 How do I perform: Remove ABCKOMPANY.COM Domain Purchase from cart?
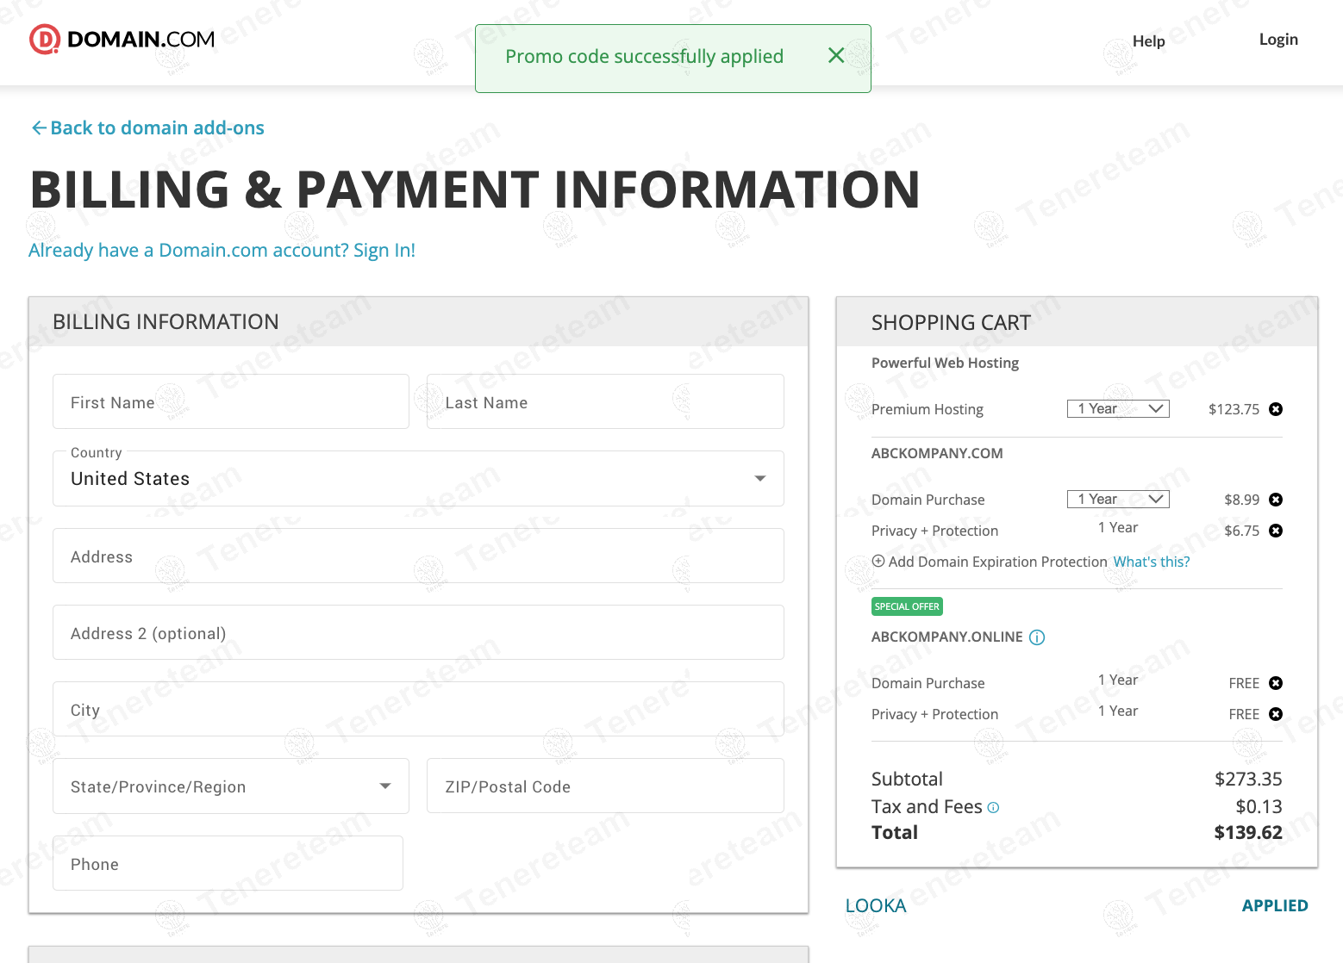click(x=1276, y=500)
